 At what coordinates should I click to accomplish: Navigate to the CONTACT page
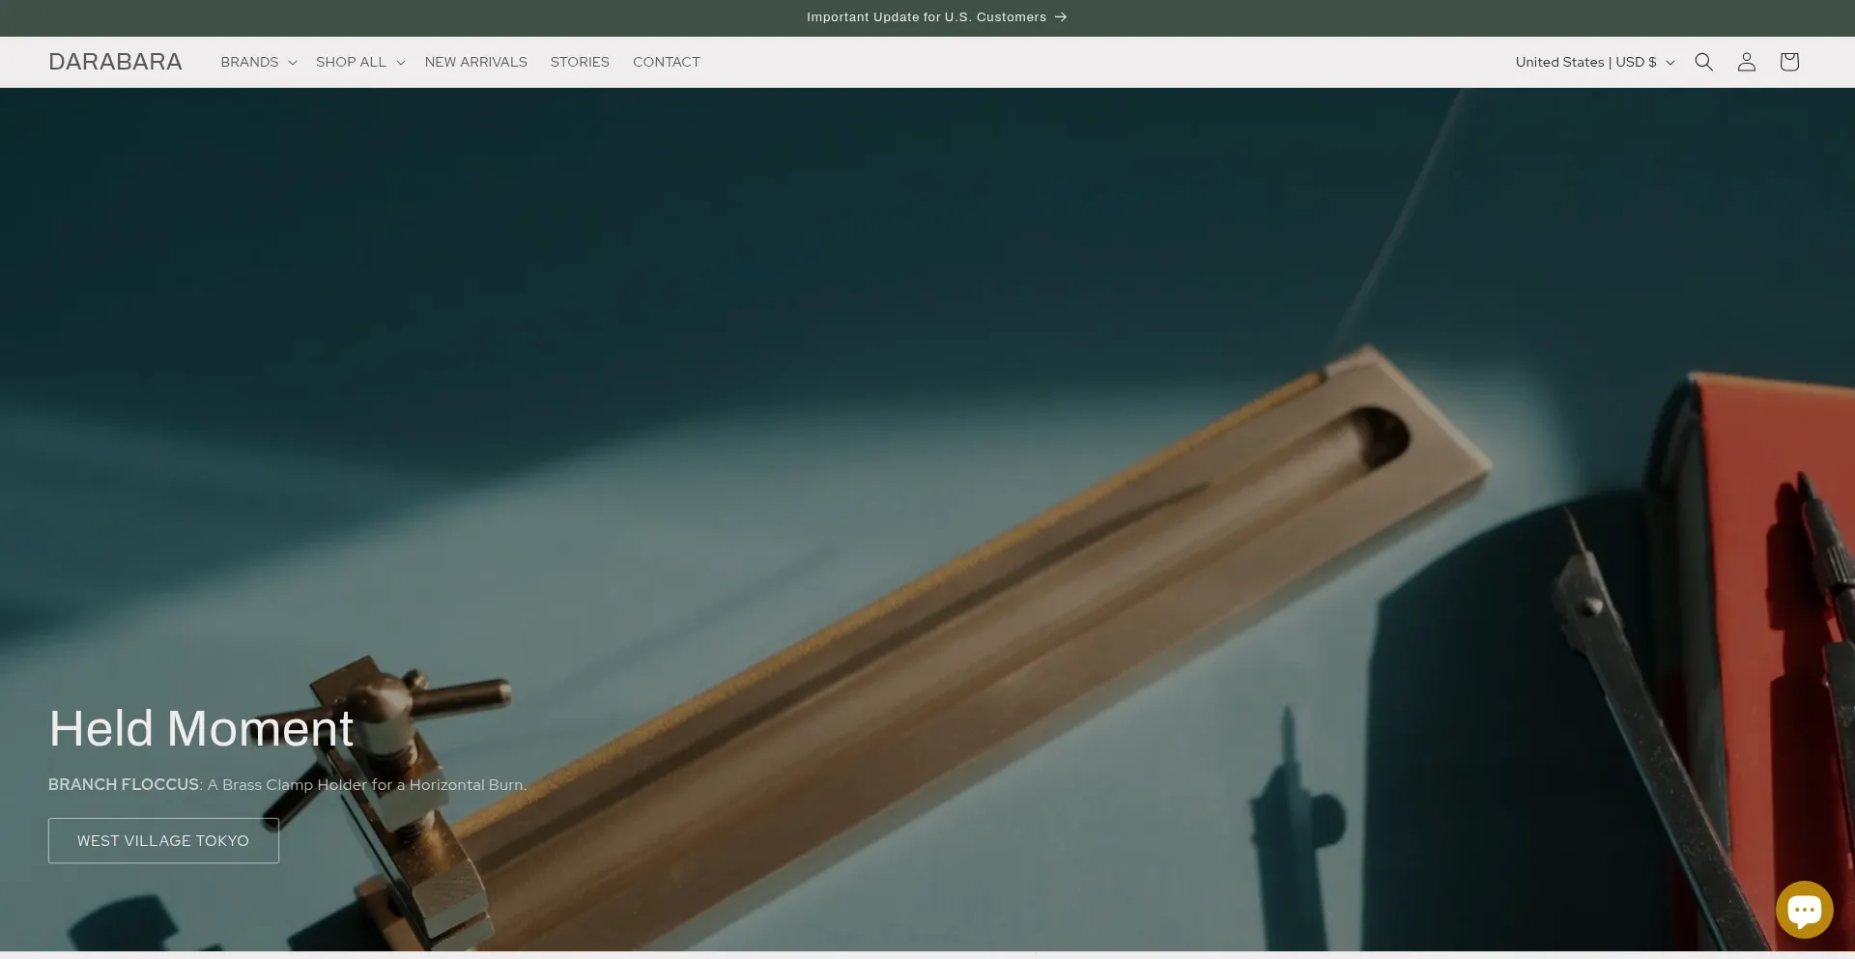(x=666, y=62)
